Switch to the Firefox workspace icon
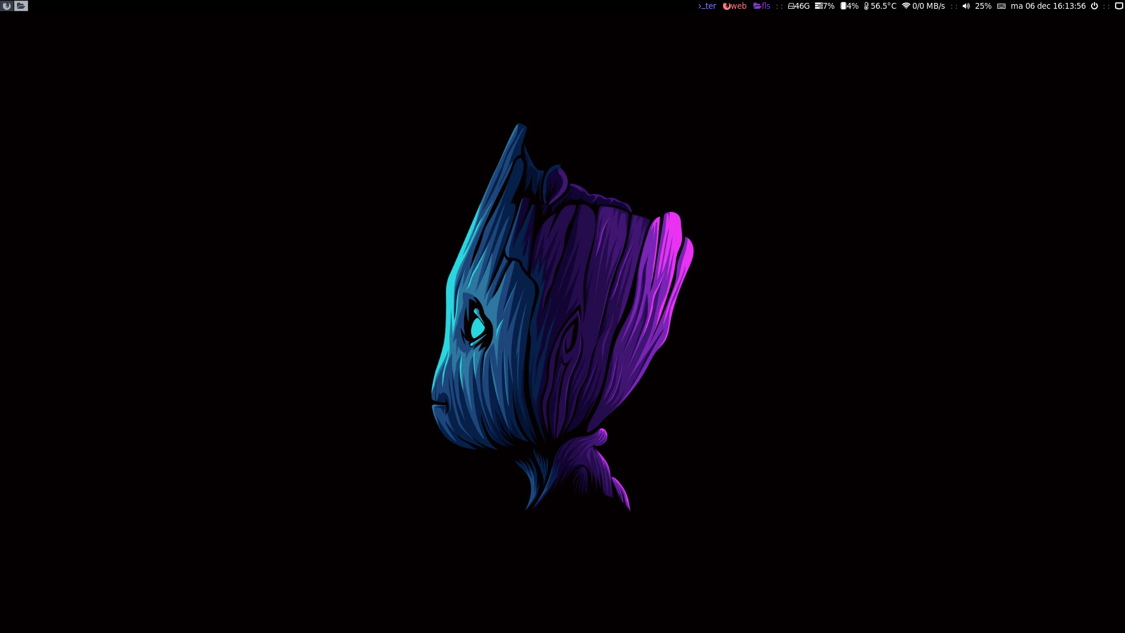This screenshot has height=633, width=1125. (x=7, y=6)
